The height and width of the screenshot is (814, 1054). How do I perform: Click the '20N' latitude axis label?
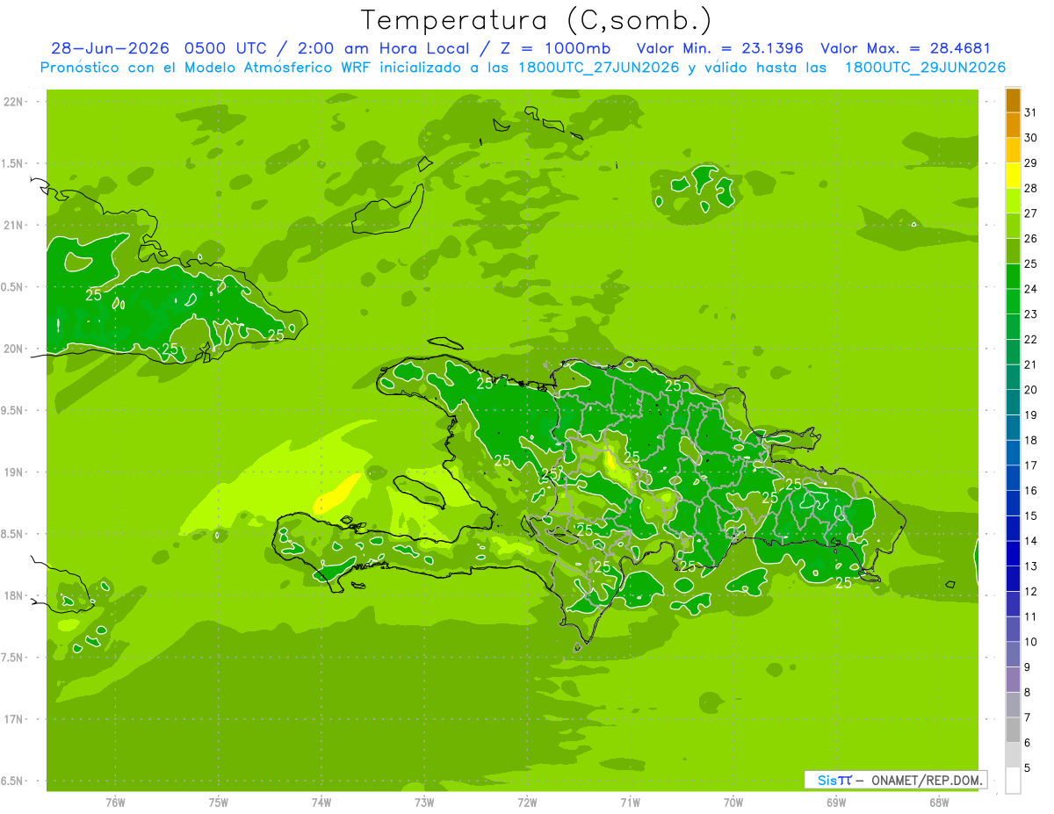click(x=15, y=349)
